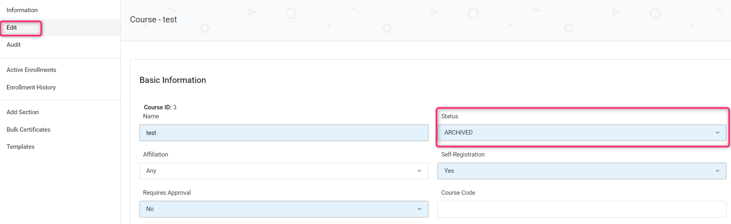This screenshot has height=224, width=731.
Task: Click the Name field label
Action: (151, 116)
